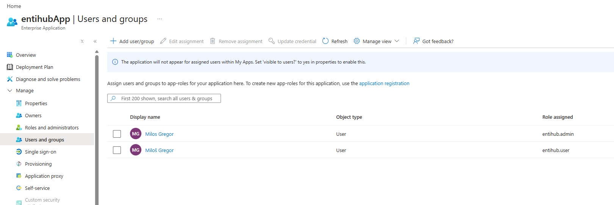The height and width of the screenshot is (205, 614).
Task: Click the info icon in the banner
Action: click(x=115, y=62)
